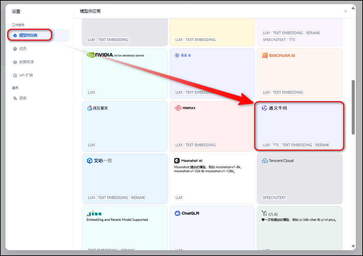The height and width of the screenshot is (256, 363).
Task: Select the NVIDIA Triton provider card
Action: click(125, 73)
